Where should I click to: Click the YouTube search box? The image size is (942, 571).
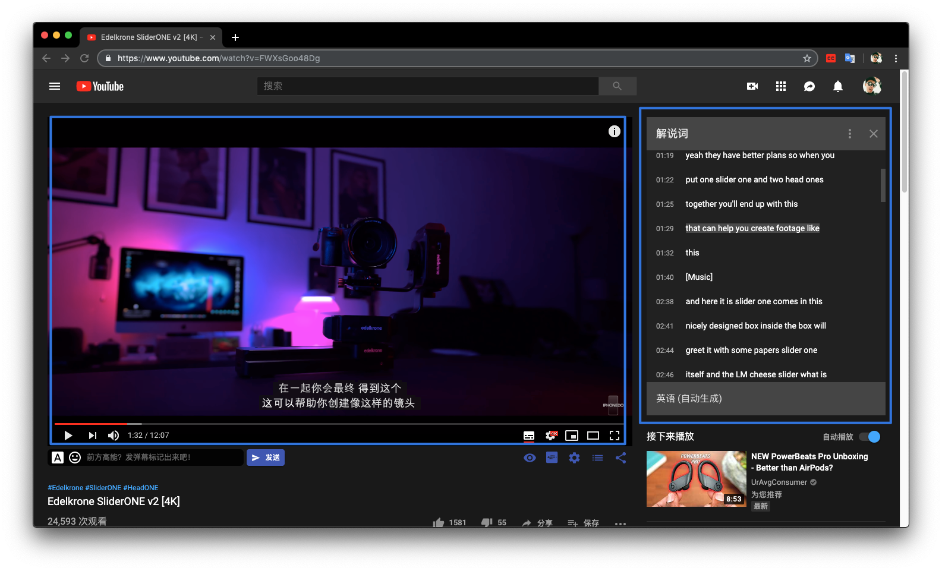[428, 86]
